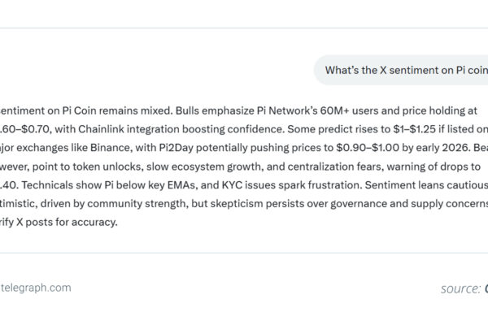
Task: Click the cointelegraph.com watermark text
Action: click(x=36, y=287)
